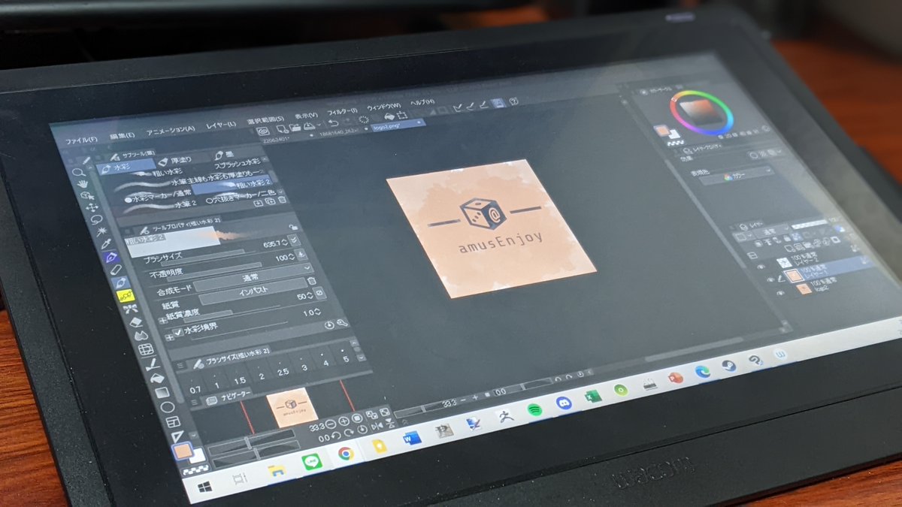Click the Undo arrow in command bar

(x=332, y=122)
